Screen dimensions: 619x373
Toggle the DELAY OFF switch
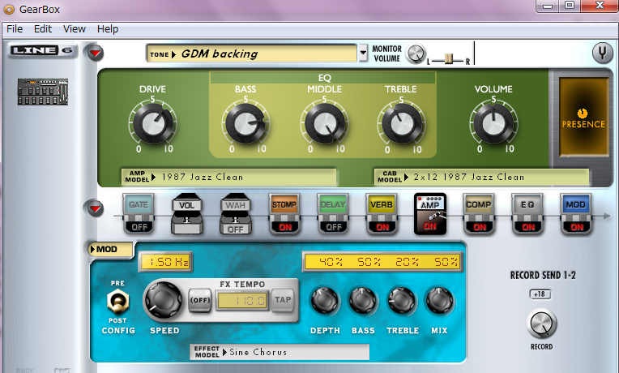coord(334,227)
